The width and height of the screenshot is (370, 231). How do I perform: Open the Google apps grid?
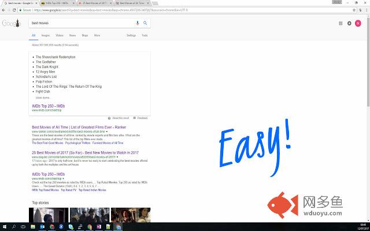(x=341, y=23)
